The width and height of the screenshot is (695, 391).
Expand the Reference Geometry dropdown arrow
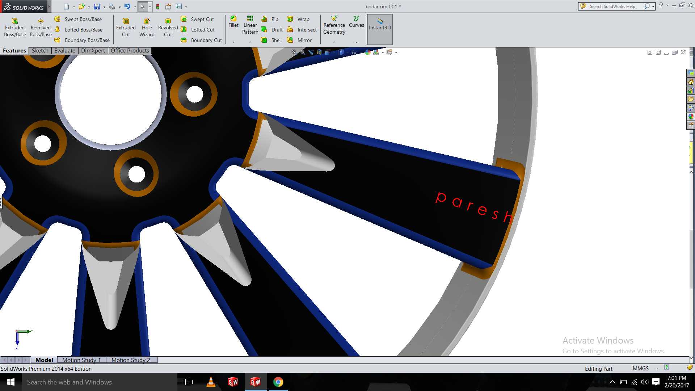click(x=334, y=42)
